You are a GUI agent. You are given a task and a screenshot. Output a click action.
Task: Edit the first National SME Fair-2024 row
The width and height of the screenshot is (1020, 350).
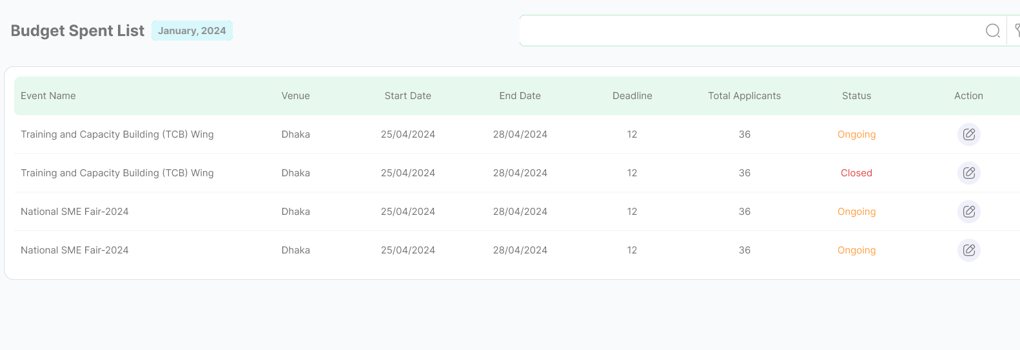(x=968, y=212)
